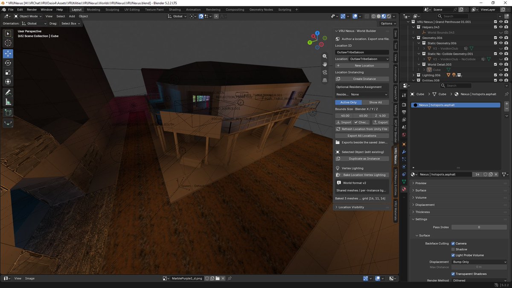Select Show All visibility option
Viewport: 512px width, 288px height.
pos(375,102)
